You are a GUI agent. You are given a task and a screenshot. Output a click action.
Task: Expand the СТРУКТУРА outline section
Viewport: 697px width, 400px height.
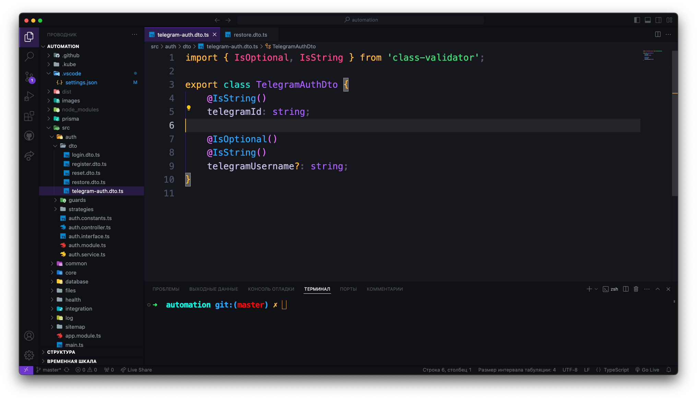(61, 352)
